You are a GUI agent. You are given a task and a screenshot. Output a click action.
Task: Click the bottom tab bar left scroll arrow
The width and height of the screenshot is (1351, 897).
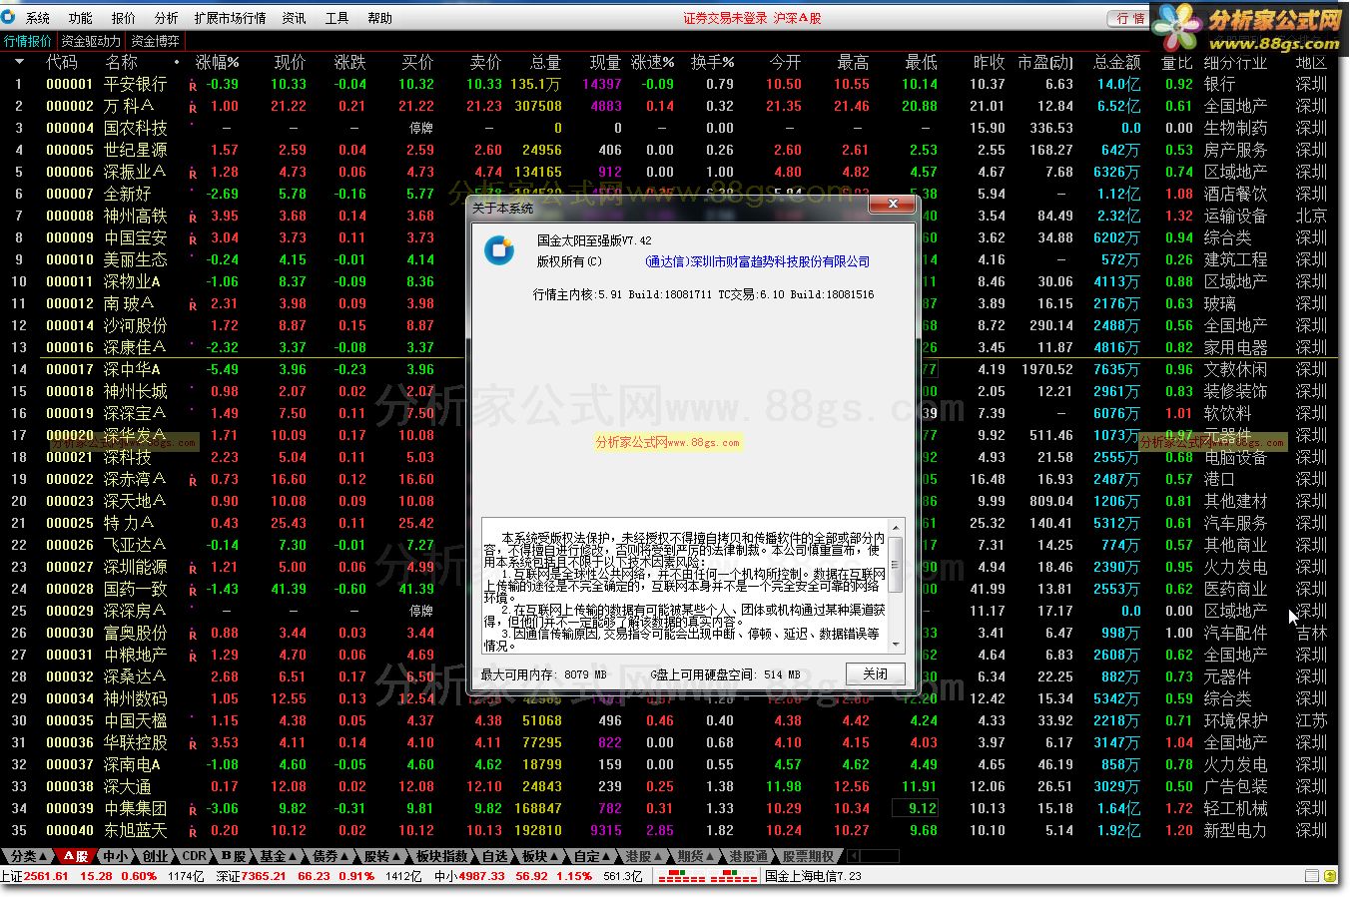(854, 856)
